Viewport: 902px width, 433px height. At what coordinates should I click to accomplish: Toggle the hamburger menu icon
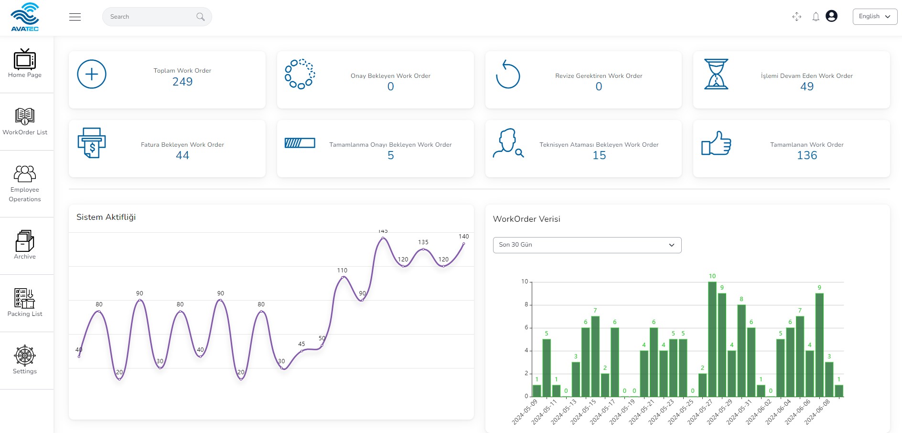(75, 17)
